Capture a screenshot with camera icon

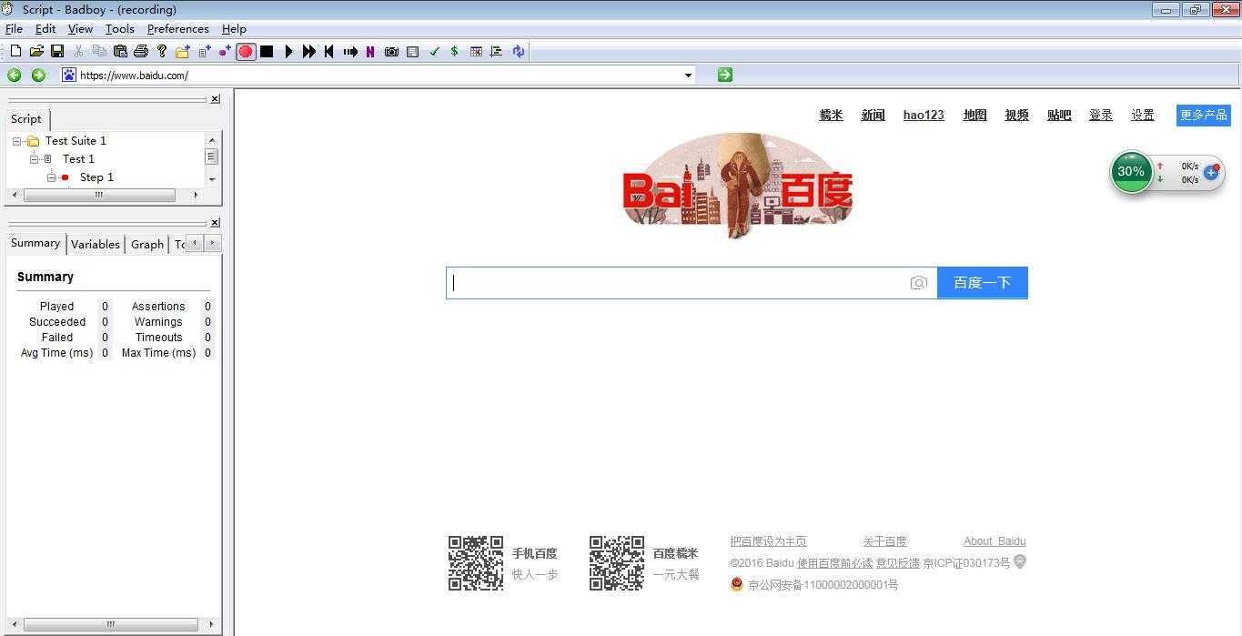391,52
